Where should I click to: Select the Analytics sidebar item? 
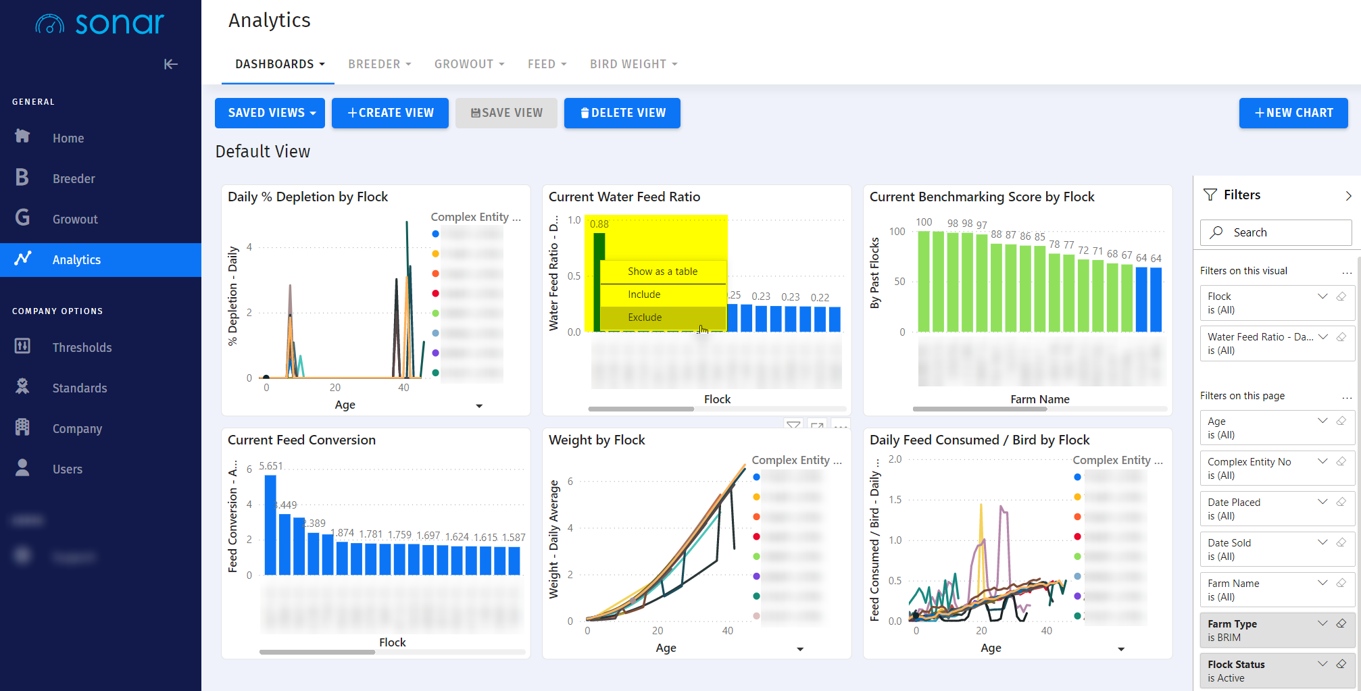point(101,259)
